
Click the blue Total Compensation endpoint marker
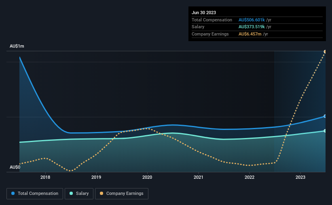[325, 116]
